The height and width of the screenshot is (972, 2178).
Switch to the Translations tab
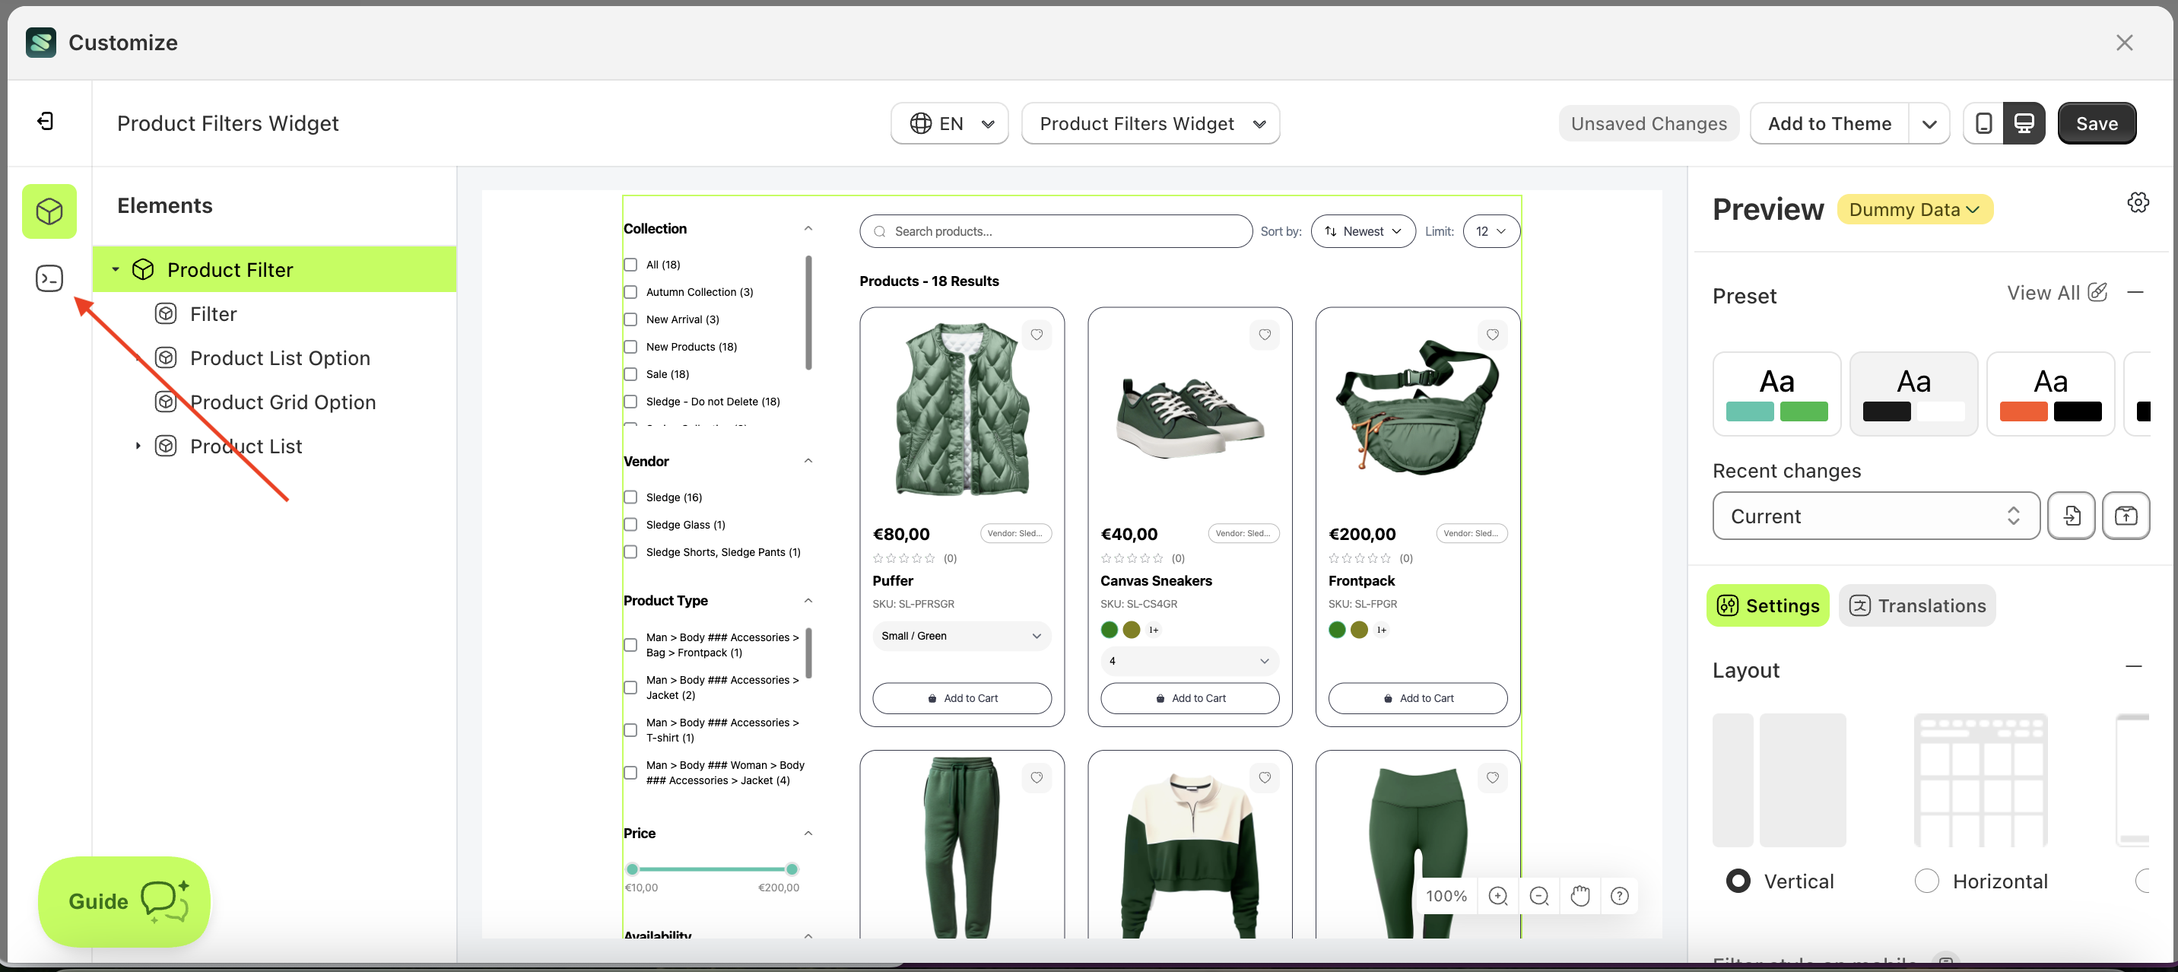[x=1916, y=605]
